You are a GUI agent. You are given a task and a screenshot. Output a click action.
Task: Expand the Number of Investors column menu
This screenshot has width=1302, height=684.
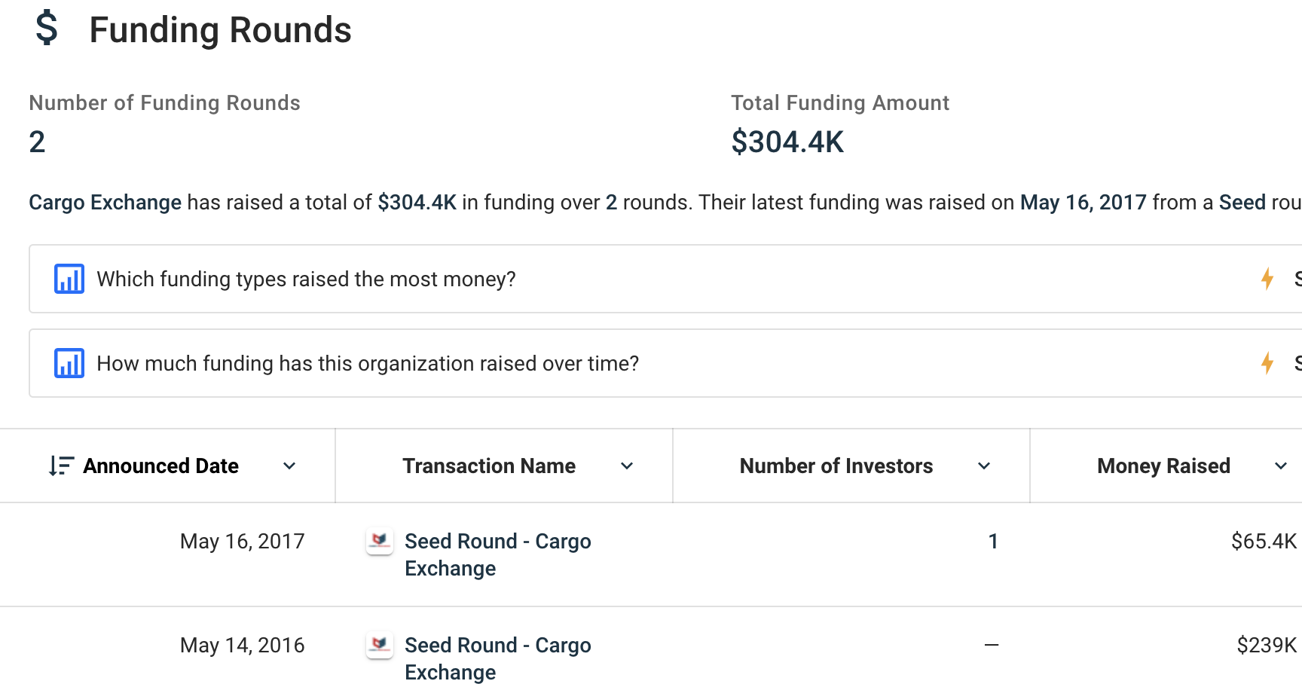[984, 466]
